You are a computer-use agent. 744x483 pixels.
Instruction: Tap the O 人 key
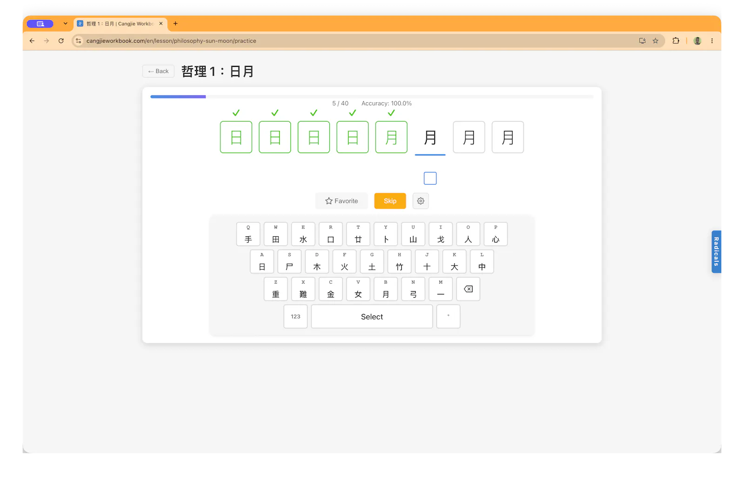[468, 234]
